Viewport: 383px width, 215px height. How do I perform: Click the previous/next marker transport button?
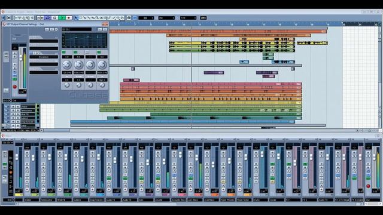[x=40, y=18]
